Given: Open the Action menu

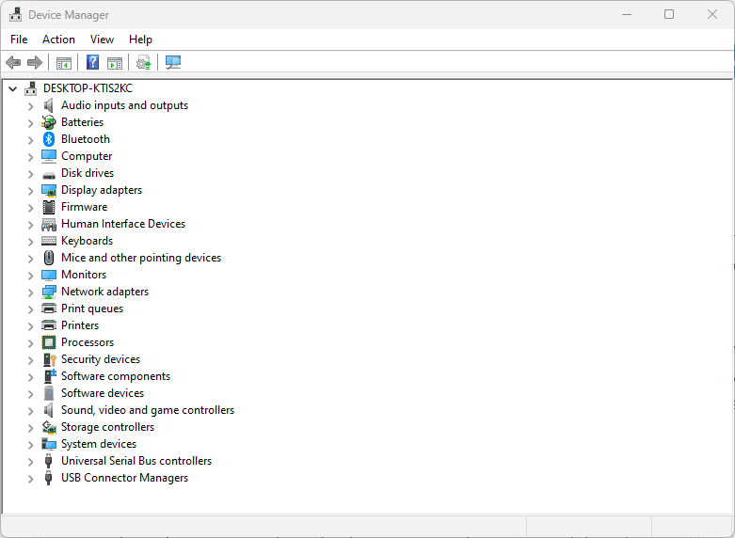Looking at the screenshot, I should [x=58, y=40].
